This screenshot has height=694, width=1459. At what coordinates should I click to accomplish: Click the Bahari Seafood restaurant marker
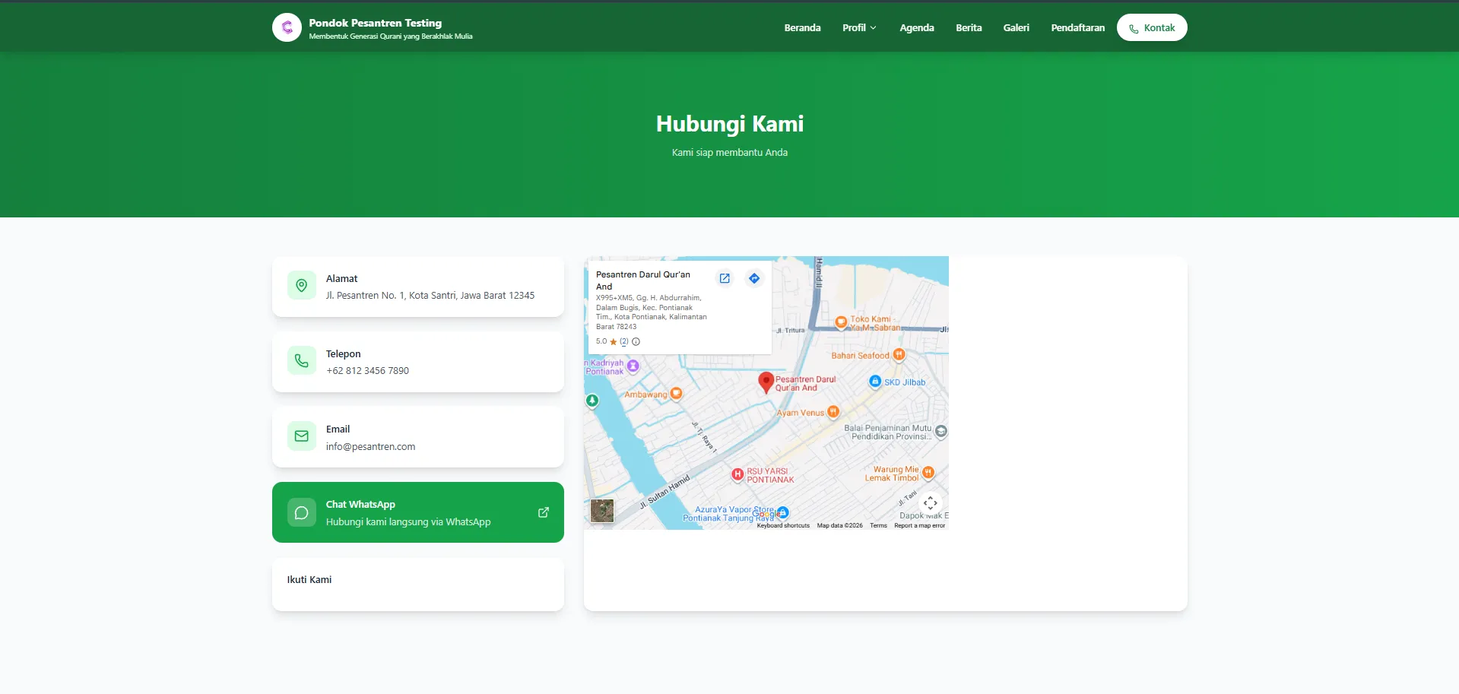coord(899,355)
